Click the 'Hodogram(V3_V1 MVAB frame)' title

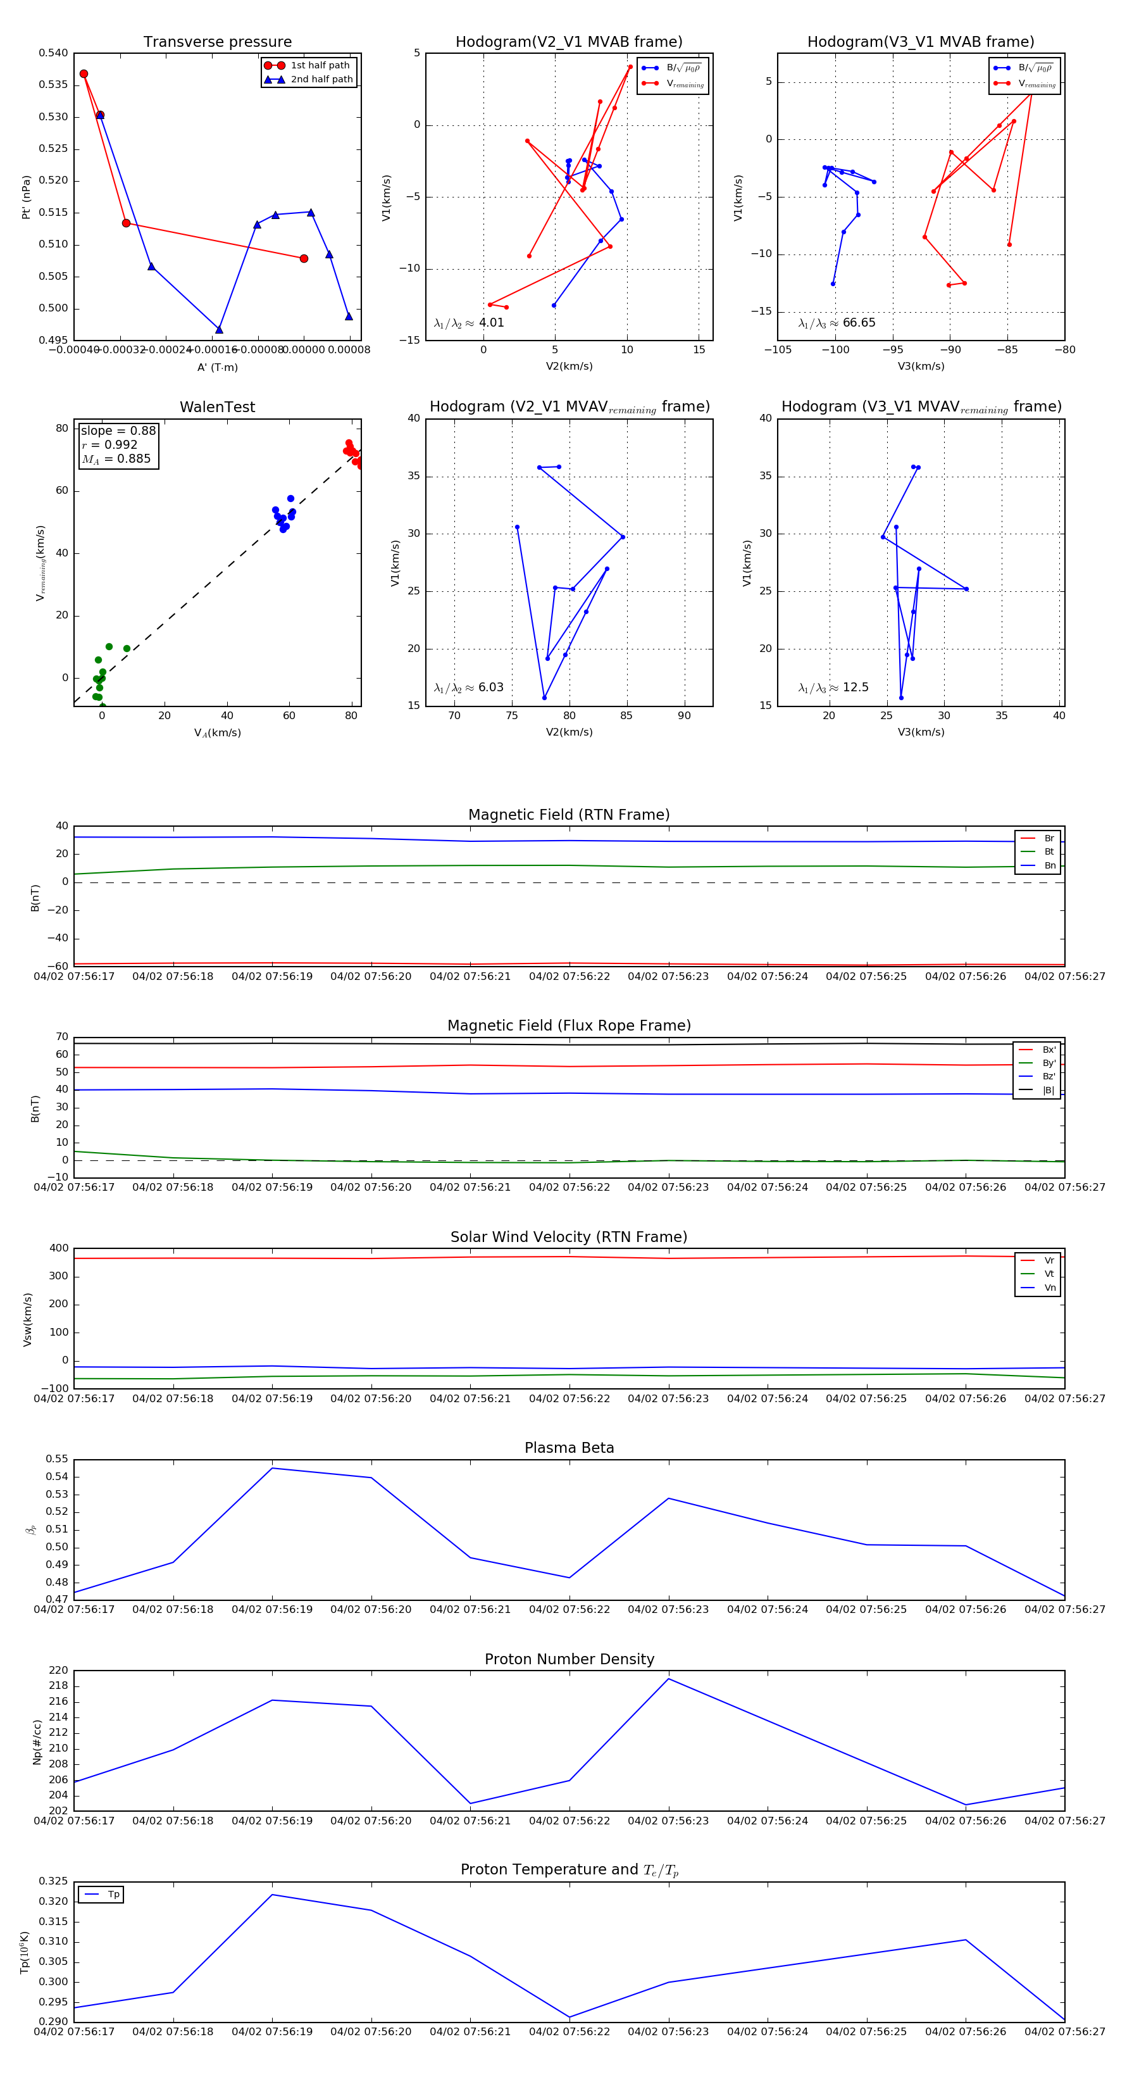pyautogui.click(x=921, y=42)
